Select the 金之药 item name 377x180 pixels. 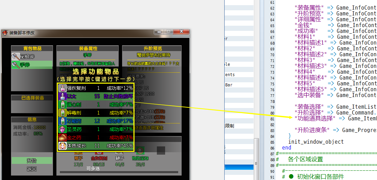point(74,137)
